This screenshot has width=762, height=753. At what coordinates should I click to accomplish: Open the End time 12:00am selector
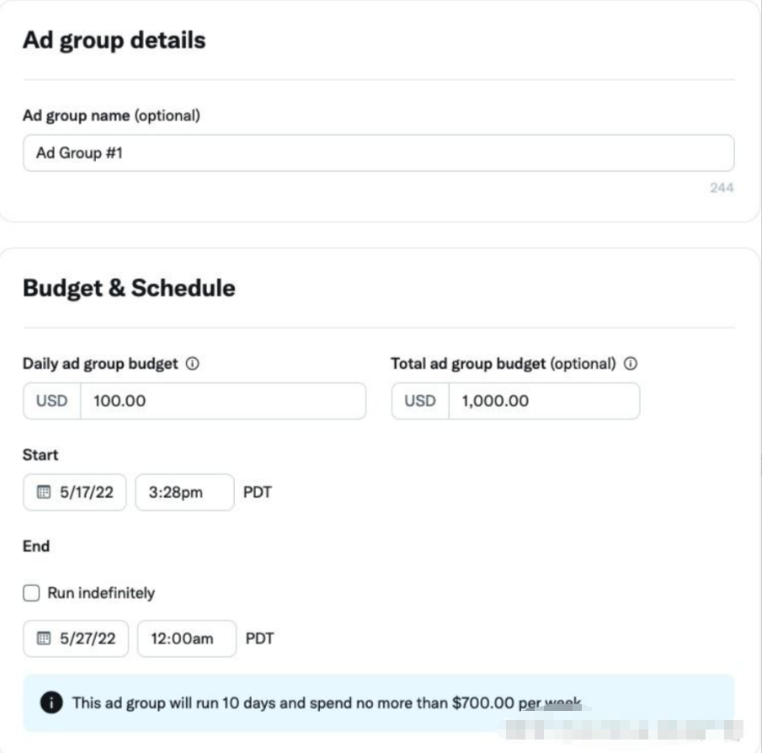pyautogui.click(x=186, y=638)
